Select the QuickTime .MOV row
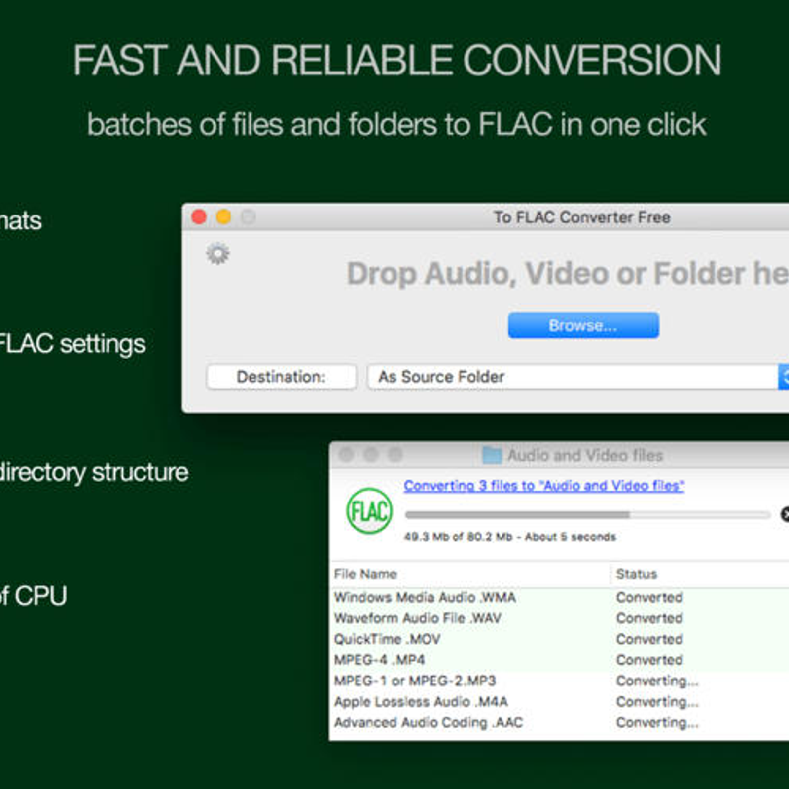This screenshot has height=789, width=789. [559, 639]
